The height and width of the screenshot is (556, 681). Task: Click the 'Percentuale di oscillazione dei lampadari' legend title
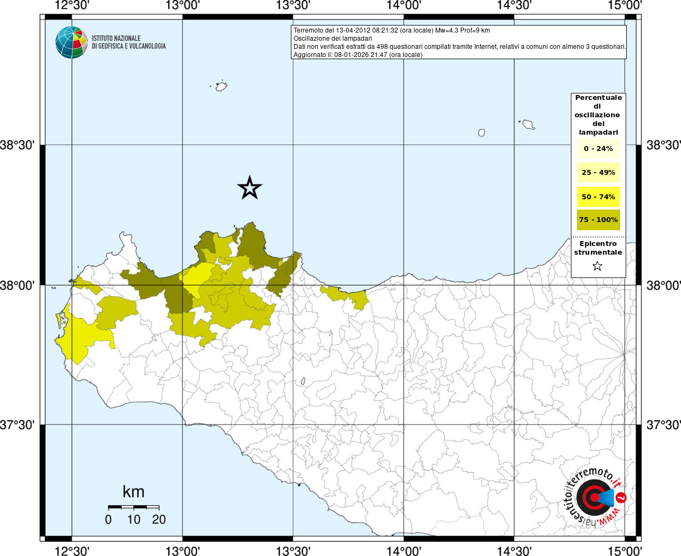pyautogui.click(x=598, y=115)
